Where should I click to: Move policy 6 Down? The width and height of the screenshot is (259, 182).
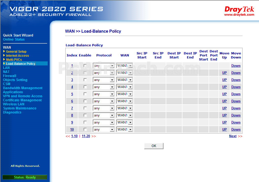236,101
